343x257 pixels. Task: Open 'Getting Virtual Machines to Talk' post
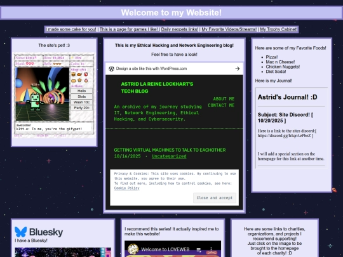click(170, 150)
